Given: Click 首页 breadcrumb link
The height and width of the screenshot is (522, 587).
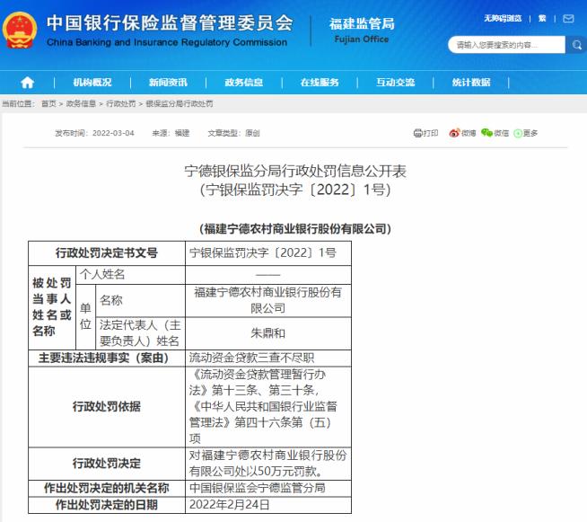Looking at the screenshot, I should pos(48,104).
